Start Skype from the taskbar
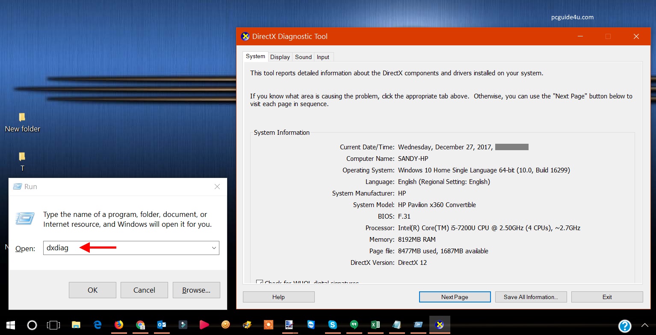656x335 pixels. [333, 325]
